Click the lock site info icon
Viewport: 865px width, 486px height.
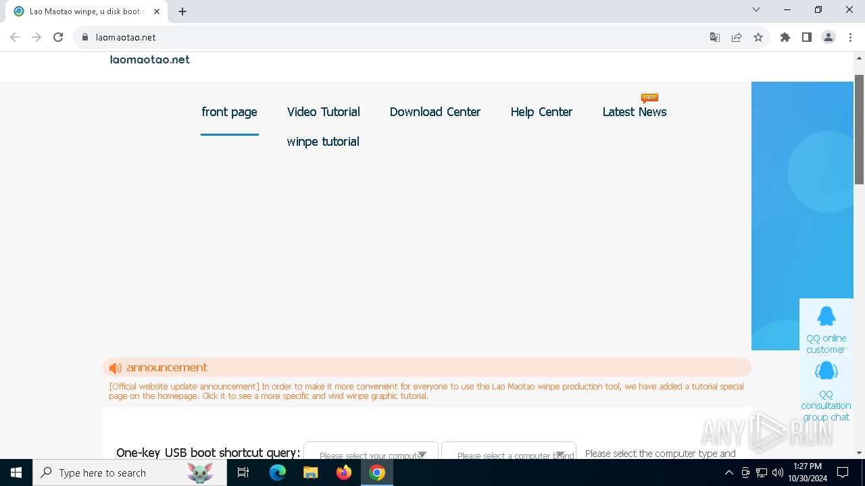point(85,37)
